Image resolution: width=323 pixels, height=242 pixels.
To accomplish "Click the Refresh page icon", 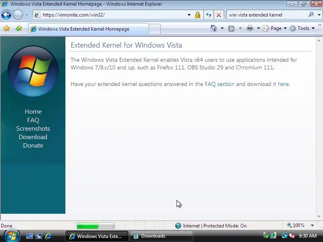I will click(209, 15).
